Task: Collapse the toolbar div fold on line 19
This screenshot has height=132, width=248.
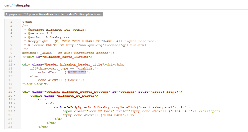Action: 14,92
